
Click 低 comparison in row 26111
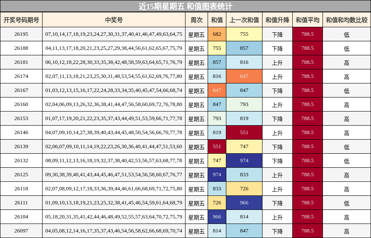(347, 203)
